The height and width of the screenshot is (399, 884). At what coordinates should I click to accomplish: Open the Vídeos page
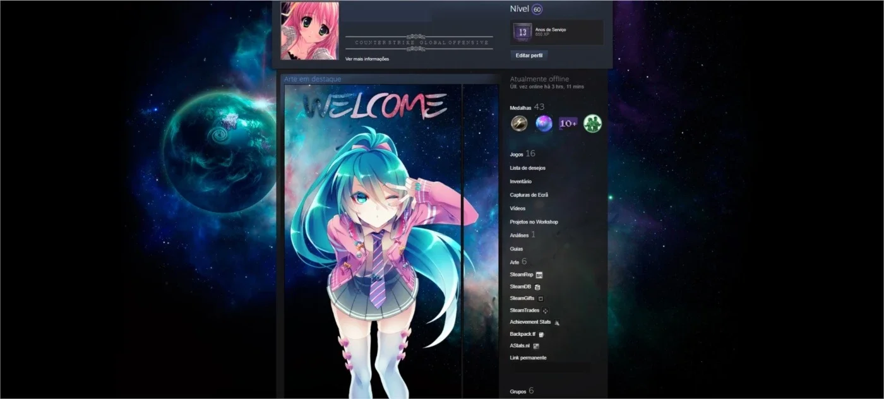pyautogui.click(x=518, y=208)
